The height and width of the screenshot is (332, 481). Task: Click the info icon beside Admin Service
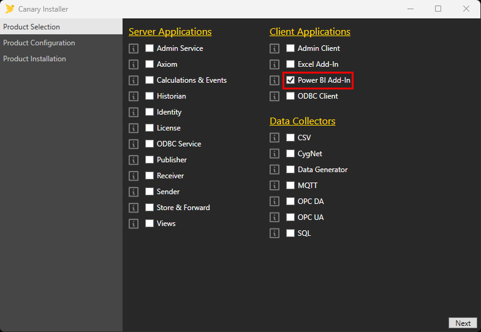pos(134,48)
